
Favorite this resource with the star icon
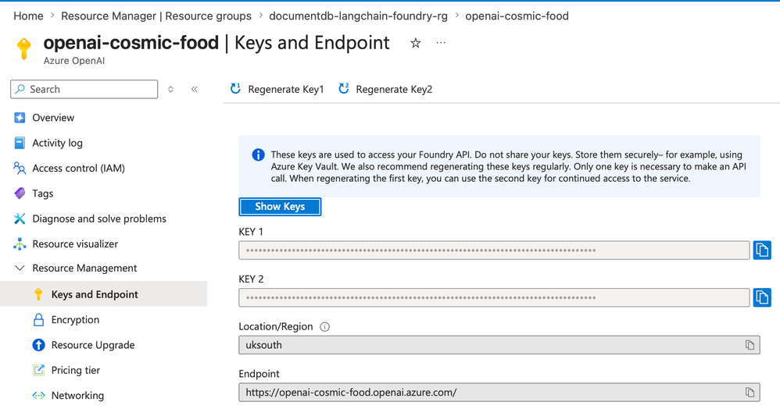point(416,44)
